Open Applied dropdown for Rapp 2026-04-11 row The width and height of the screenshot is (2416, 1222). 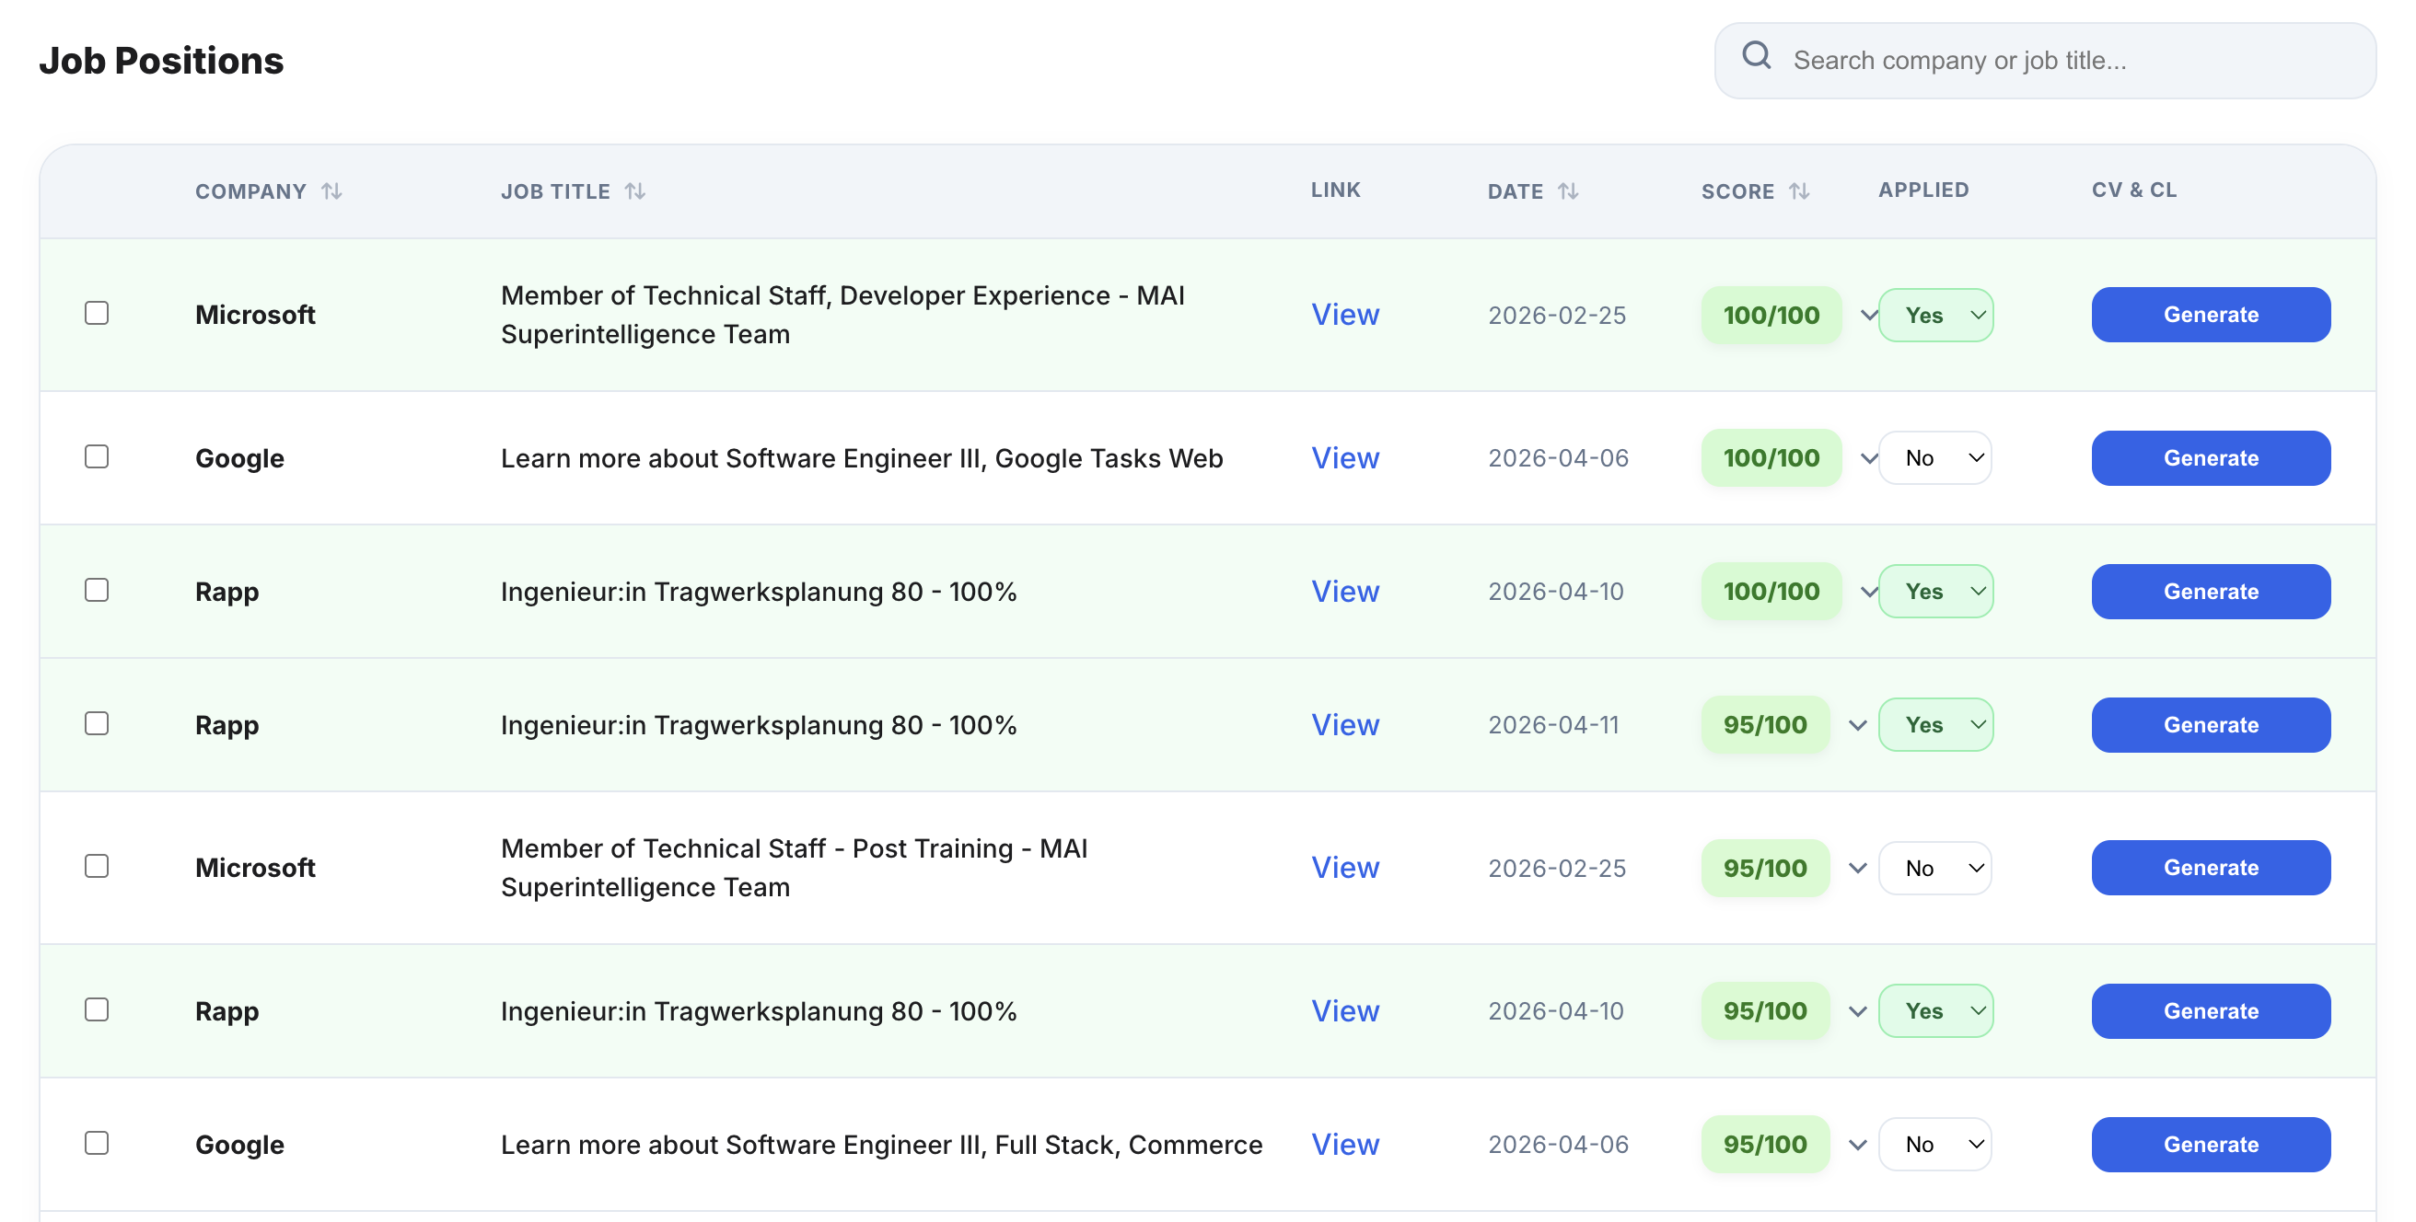[1935, 725]
